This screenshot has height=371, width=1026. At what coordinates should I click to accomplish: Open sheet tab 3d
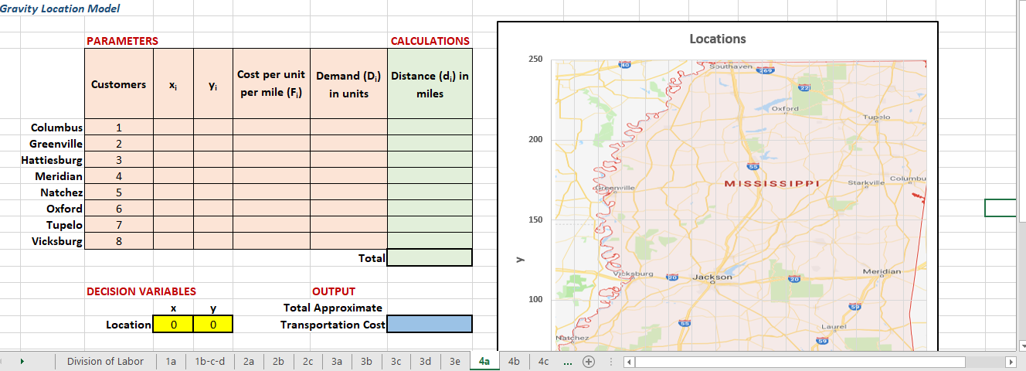click(x=425, y=361)
